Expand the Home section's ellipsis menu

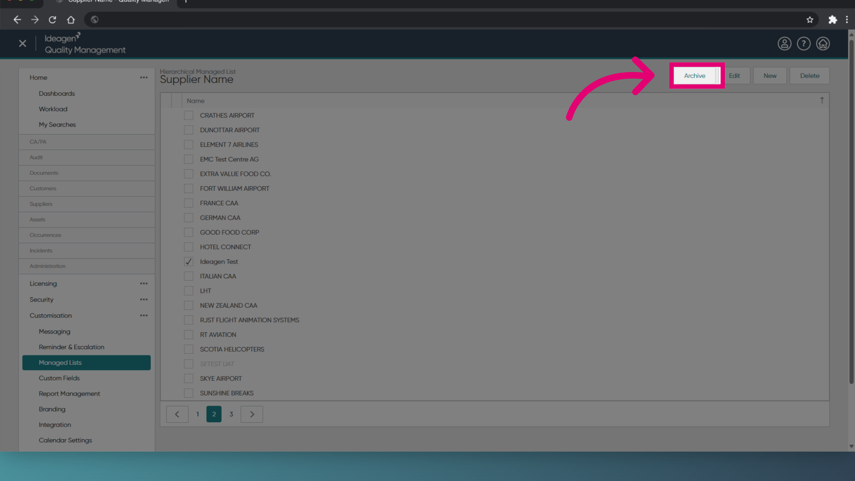point(144,77)
